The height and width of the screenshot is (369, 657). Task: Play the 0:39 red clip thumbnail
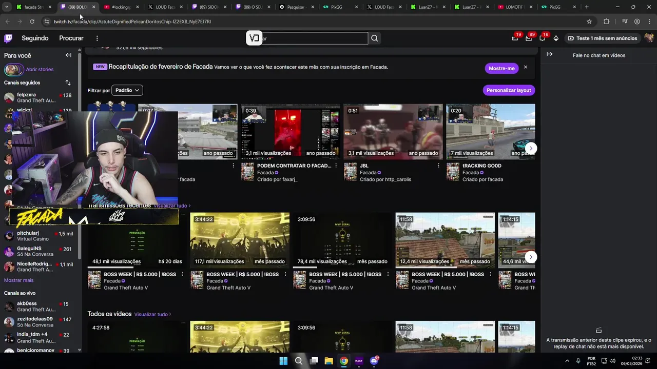pyautogui.click(x=291, y=132)
